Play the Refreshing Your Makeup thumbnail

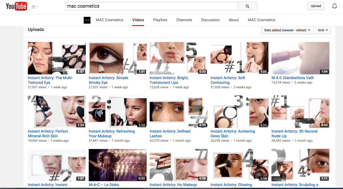coord(117,111)
